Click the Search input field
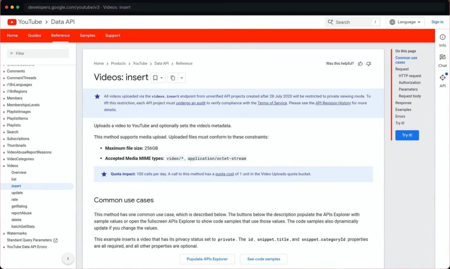Screen dimensions: 450x269 (352, 22)
